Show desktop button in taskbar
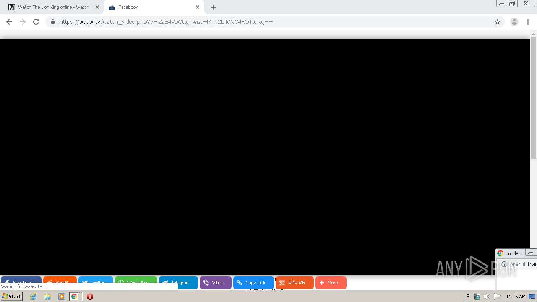Screen dimensions: 537x302 click(532, 297)
